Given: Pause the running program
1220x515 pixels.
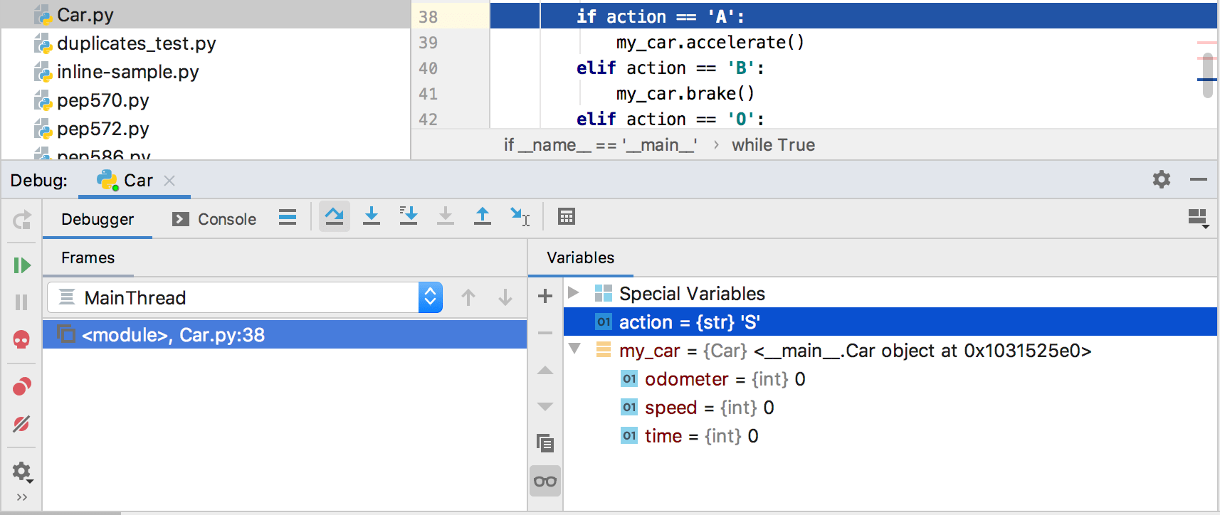Looking at the screenshot, I should pos(22,302).
